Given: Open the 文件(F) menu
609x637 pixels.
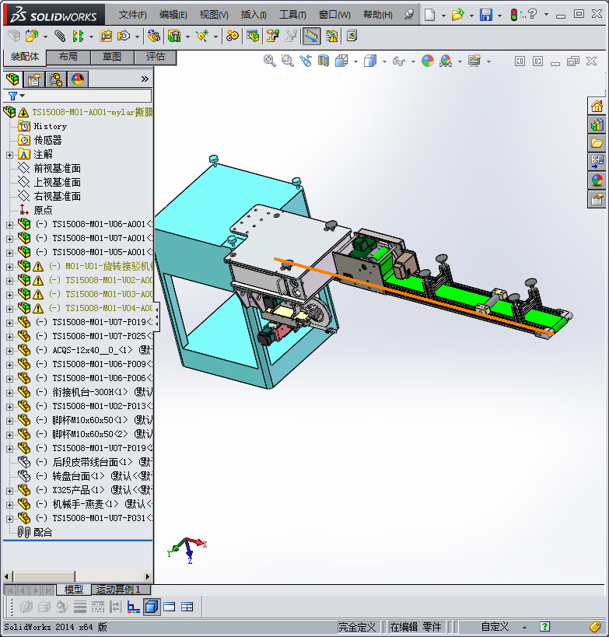Looking at the screenshot, I should (x=132, y=15).
